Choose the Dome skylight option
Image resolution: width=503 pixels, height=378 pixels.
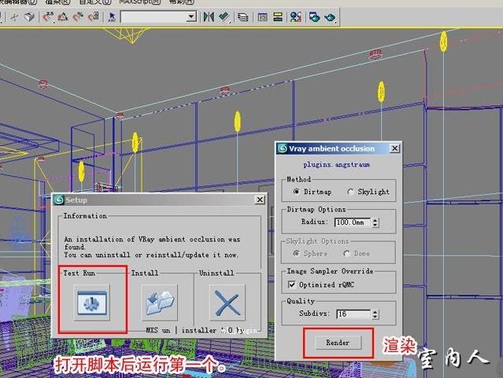346,253
